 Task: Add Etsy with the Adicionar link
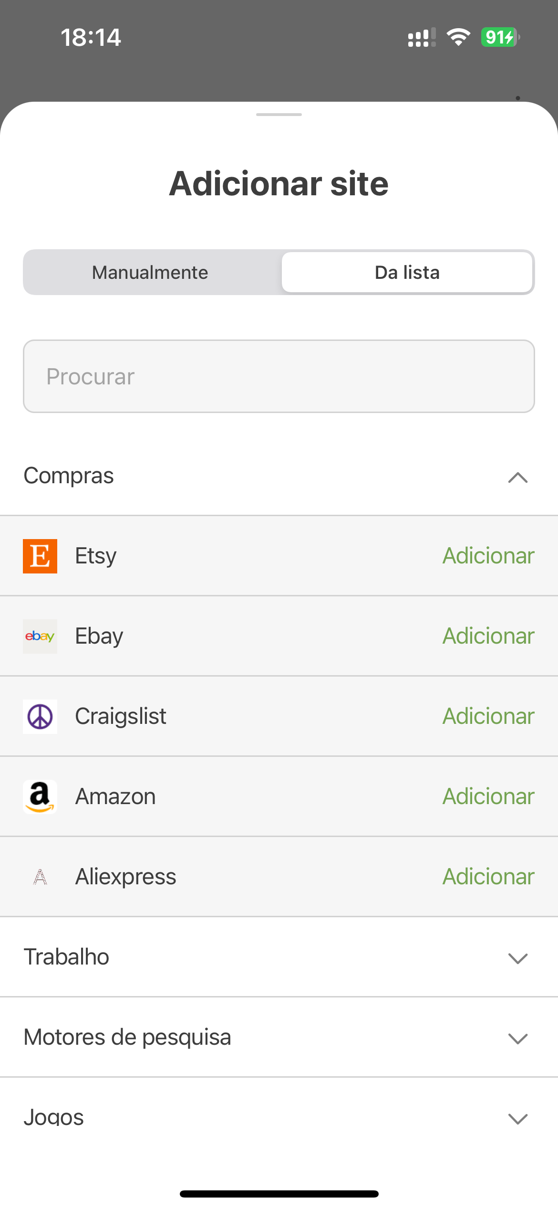tap(488, 556)
